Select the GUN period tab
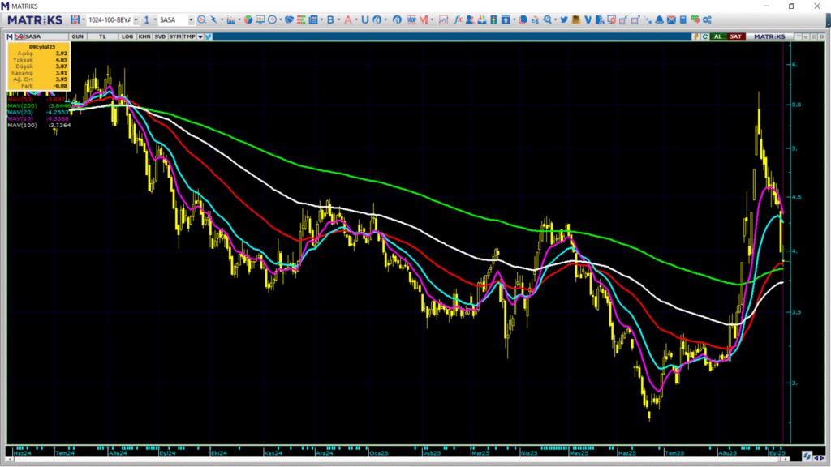 click(x=77, y=36)
